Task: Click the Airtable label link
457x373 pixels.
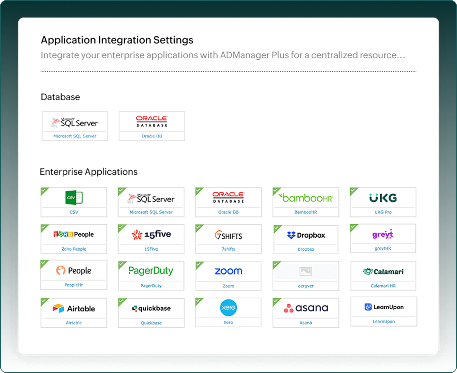Action: 74,323
